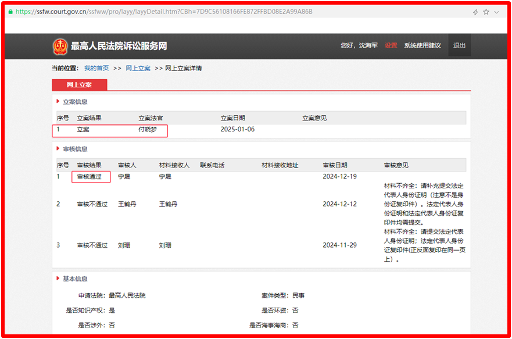
Task: Open 设置 in the top navigation
Action: 391,46
